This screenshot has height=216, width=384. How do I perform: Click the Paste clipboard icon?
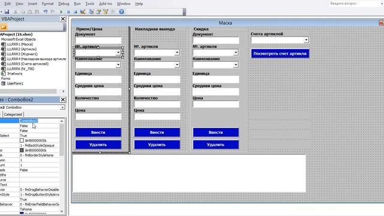click(x=29, y=12)
